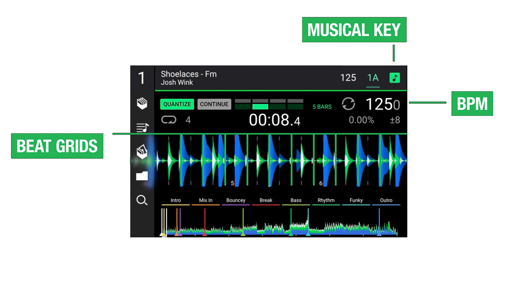This screenshot has width=506, height=284.
Task: Select the Intro cue label
Action: tap(175, 201)
